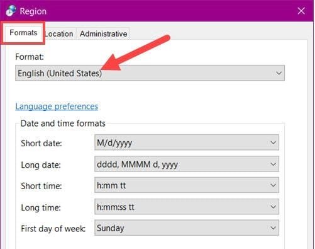The width and height of the screenshot is (315, 249).
Task: Open the Short time h:mm tt dropdown
Action: [187, 185]
